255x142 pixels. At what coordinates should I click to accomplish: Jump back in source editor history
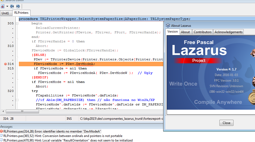tap(12, 6)
